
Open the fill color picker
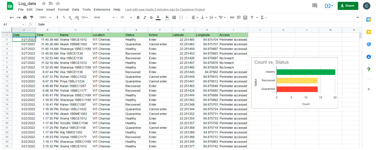[x=167, y=17]
